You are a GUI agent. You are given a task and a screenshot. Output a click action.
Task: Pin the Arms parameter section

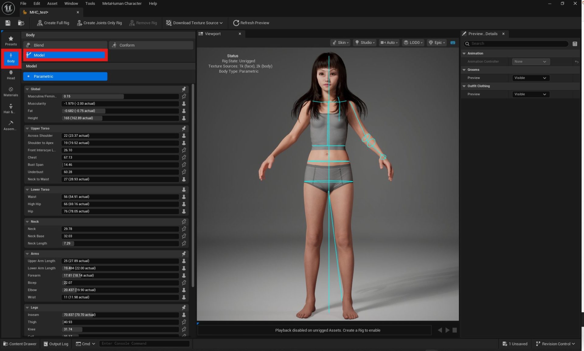coord(184,253)
